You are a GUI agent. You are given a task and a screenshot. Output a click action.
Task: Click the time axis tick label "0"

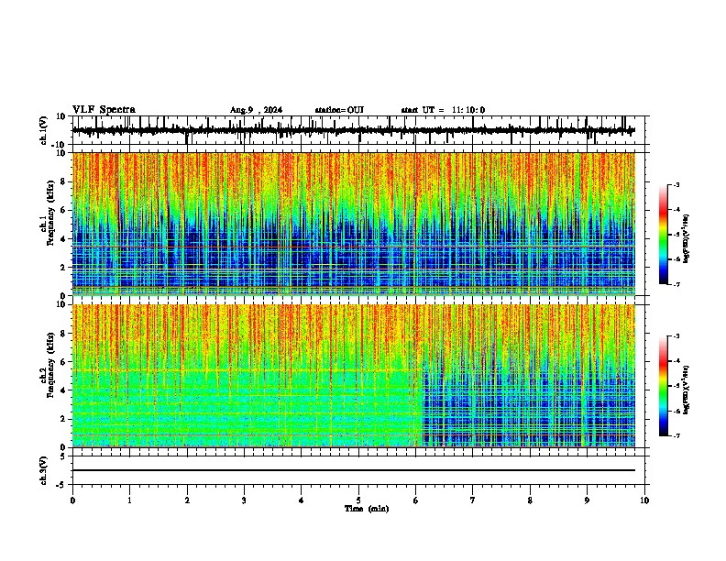[72, 500]
